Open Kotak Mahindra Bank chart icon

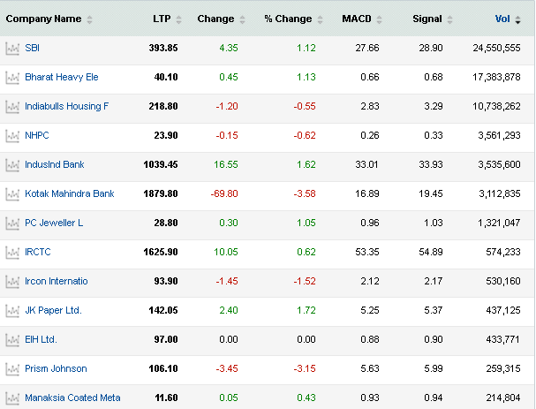[x=11, y=194]
